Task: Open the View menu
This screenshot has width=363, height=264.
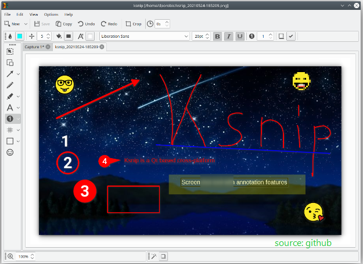Action: (34, 15)
